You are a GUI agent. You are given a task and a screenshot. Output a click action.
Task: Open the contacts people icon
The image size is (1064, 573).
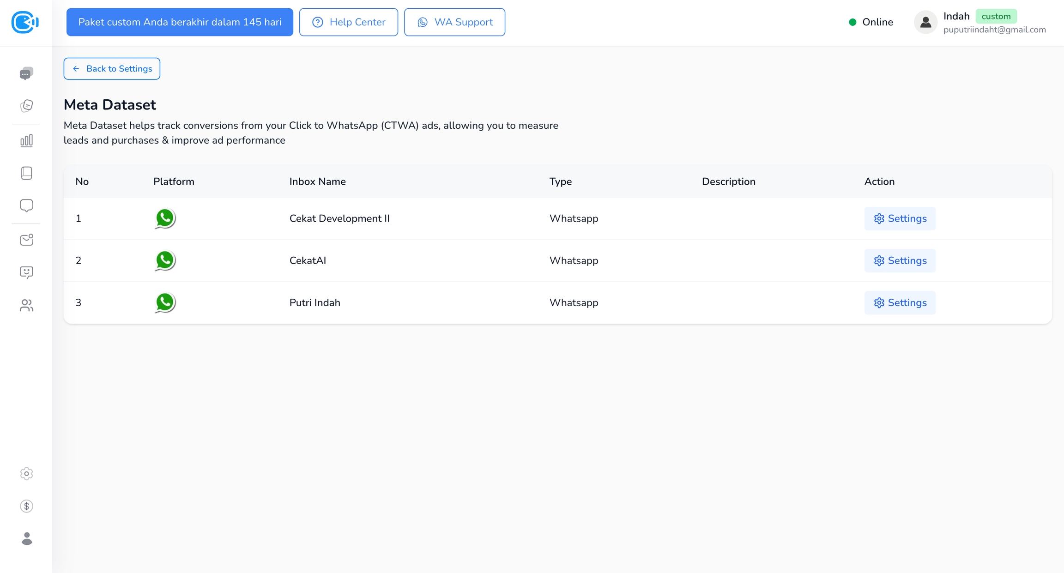coord(26,305)
